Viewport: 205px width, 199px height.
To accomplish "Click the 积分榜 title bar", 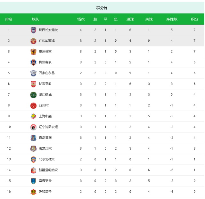I will click(102, 8).
